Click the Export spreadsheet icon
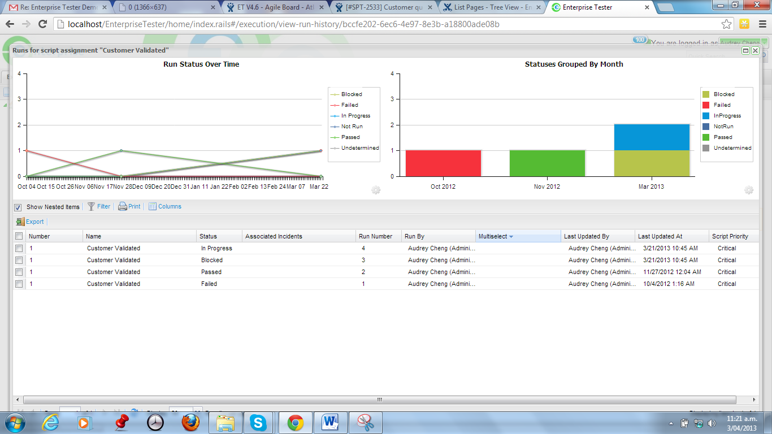The width and height of the screenshot is (772, 434). point(20,222)
